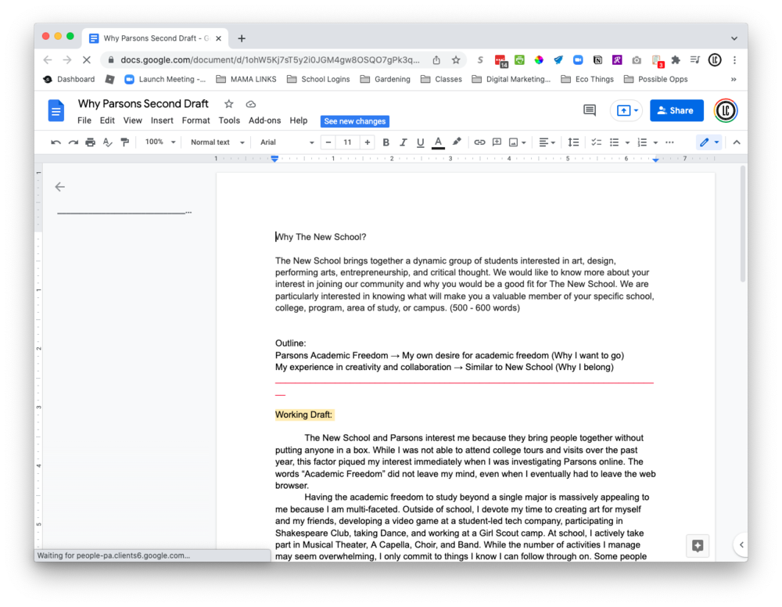Insert a checklist
This screenshot has width=782, height=607.
pyautogui.click(x=597, y=142)
